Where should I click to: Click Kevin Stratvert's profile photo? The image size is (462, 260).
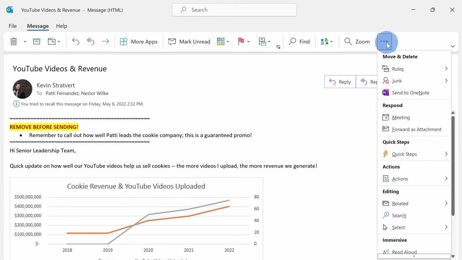(22, 89)
